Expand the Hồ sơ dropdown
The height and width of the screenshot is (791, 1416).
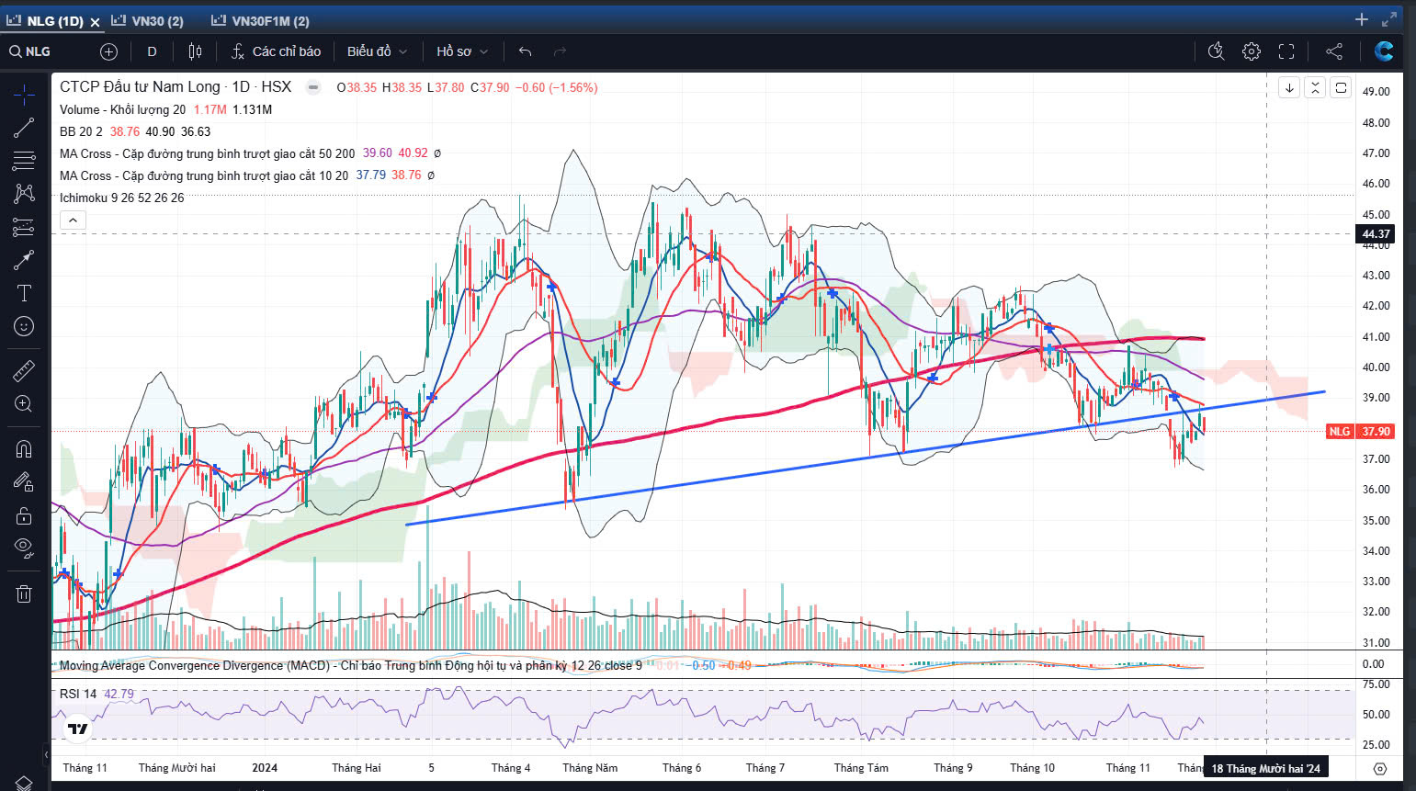tap(462, 51)
